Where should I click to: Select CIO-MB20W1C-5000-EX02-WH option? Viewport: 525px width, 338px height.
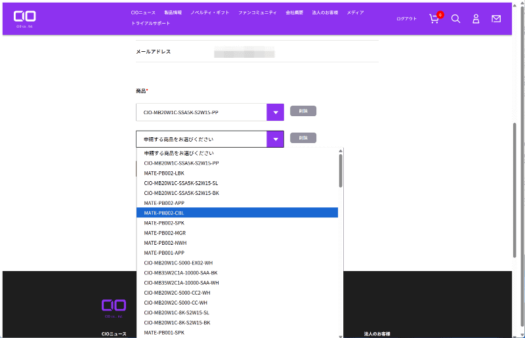(x=237, y=263)
